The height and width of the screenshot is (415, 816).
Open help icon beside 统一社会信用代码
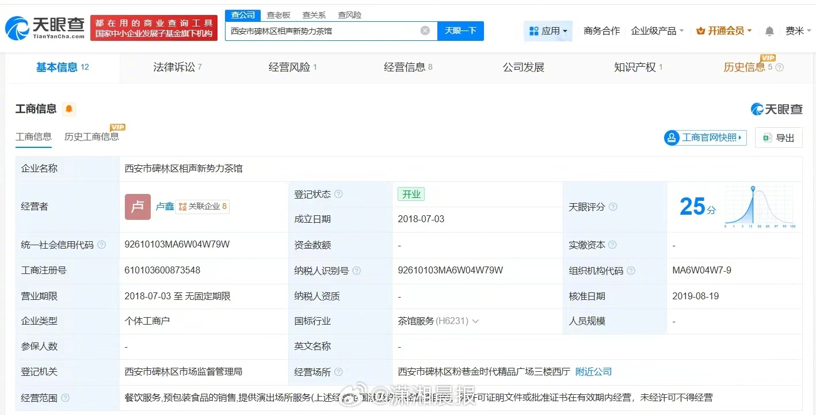102,245
